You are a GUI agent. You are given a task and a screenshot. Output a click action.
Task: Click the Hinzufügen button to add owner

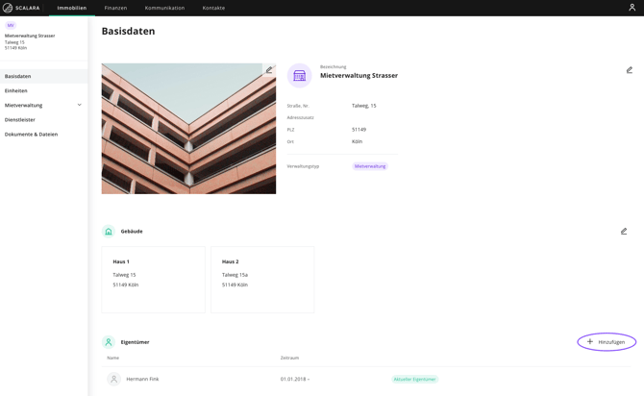click(607, 342)
